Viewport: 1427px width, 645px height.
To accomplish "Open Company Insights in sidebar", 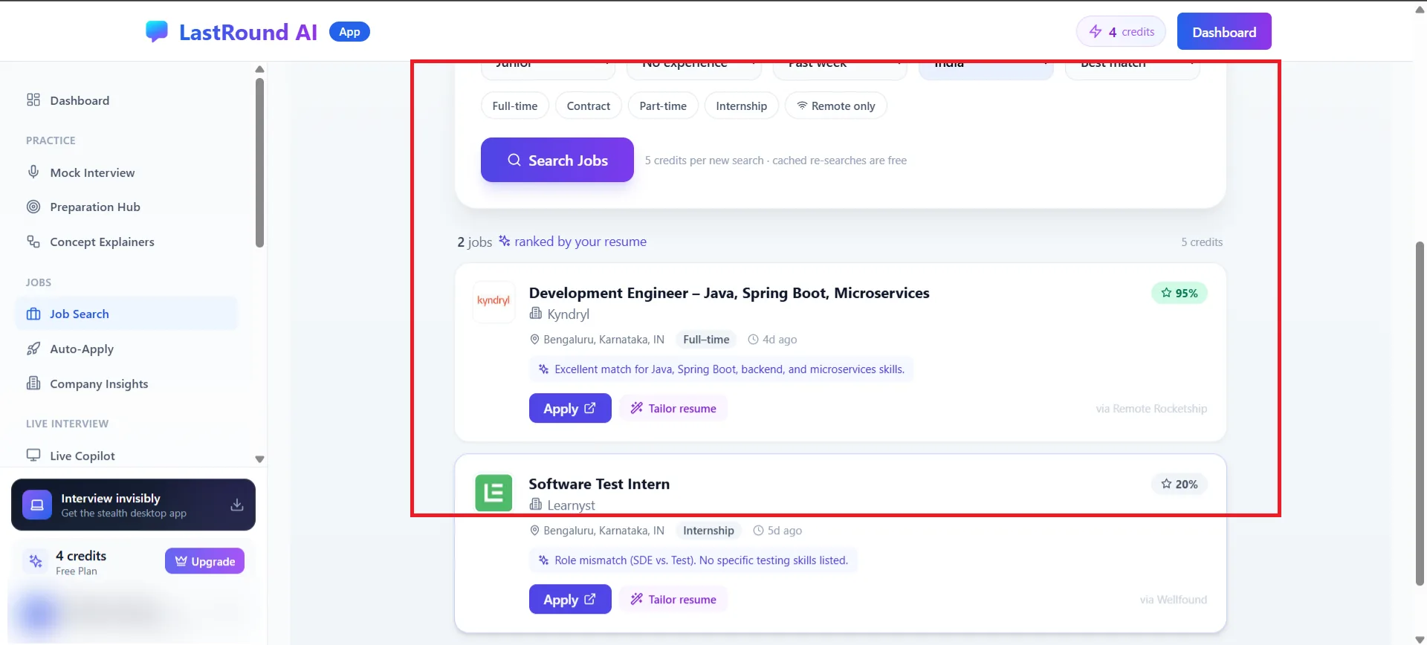I will click(126, 383).
